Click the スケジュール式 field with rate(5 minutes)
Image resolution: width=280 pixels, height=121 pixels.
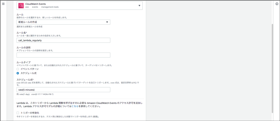coord(63,90)
